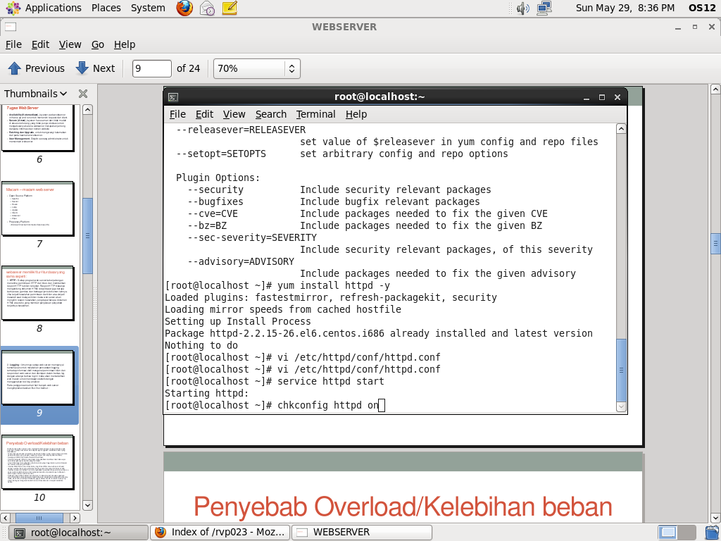721x541 pixels.
Task: Switch to Index of /rvp023 Firefox window
Action: coord(220,533)
